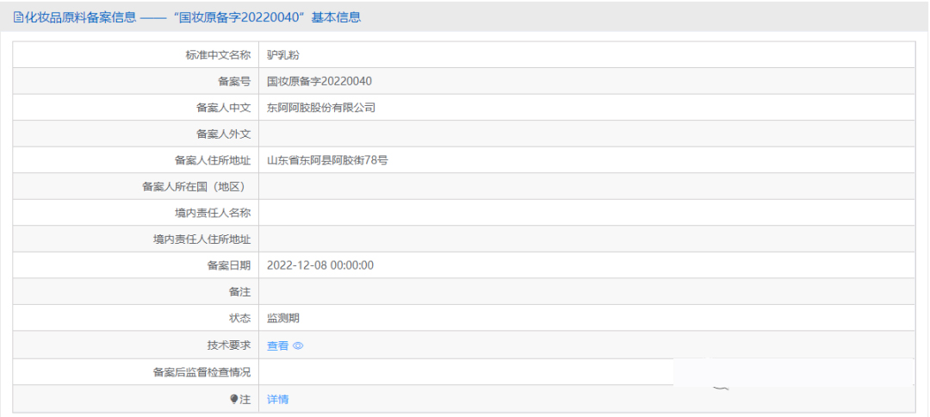
Task: Click the address 山东省东阿县阿胶街78号
Action: [x=327, y=160]
